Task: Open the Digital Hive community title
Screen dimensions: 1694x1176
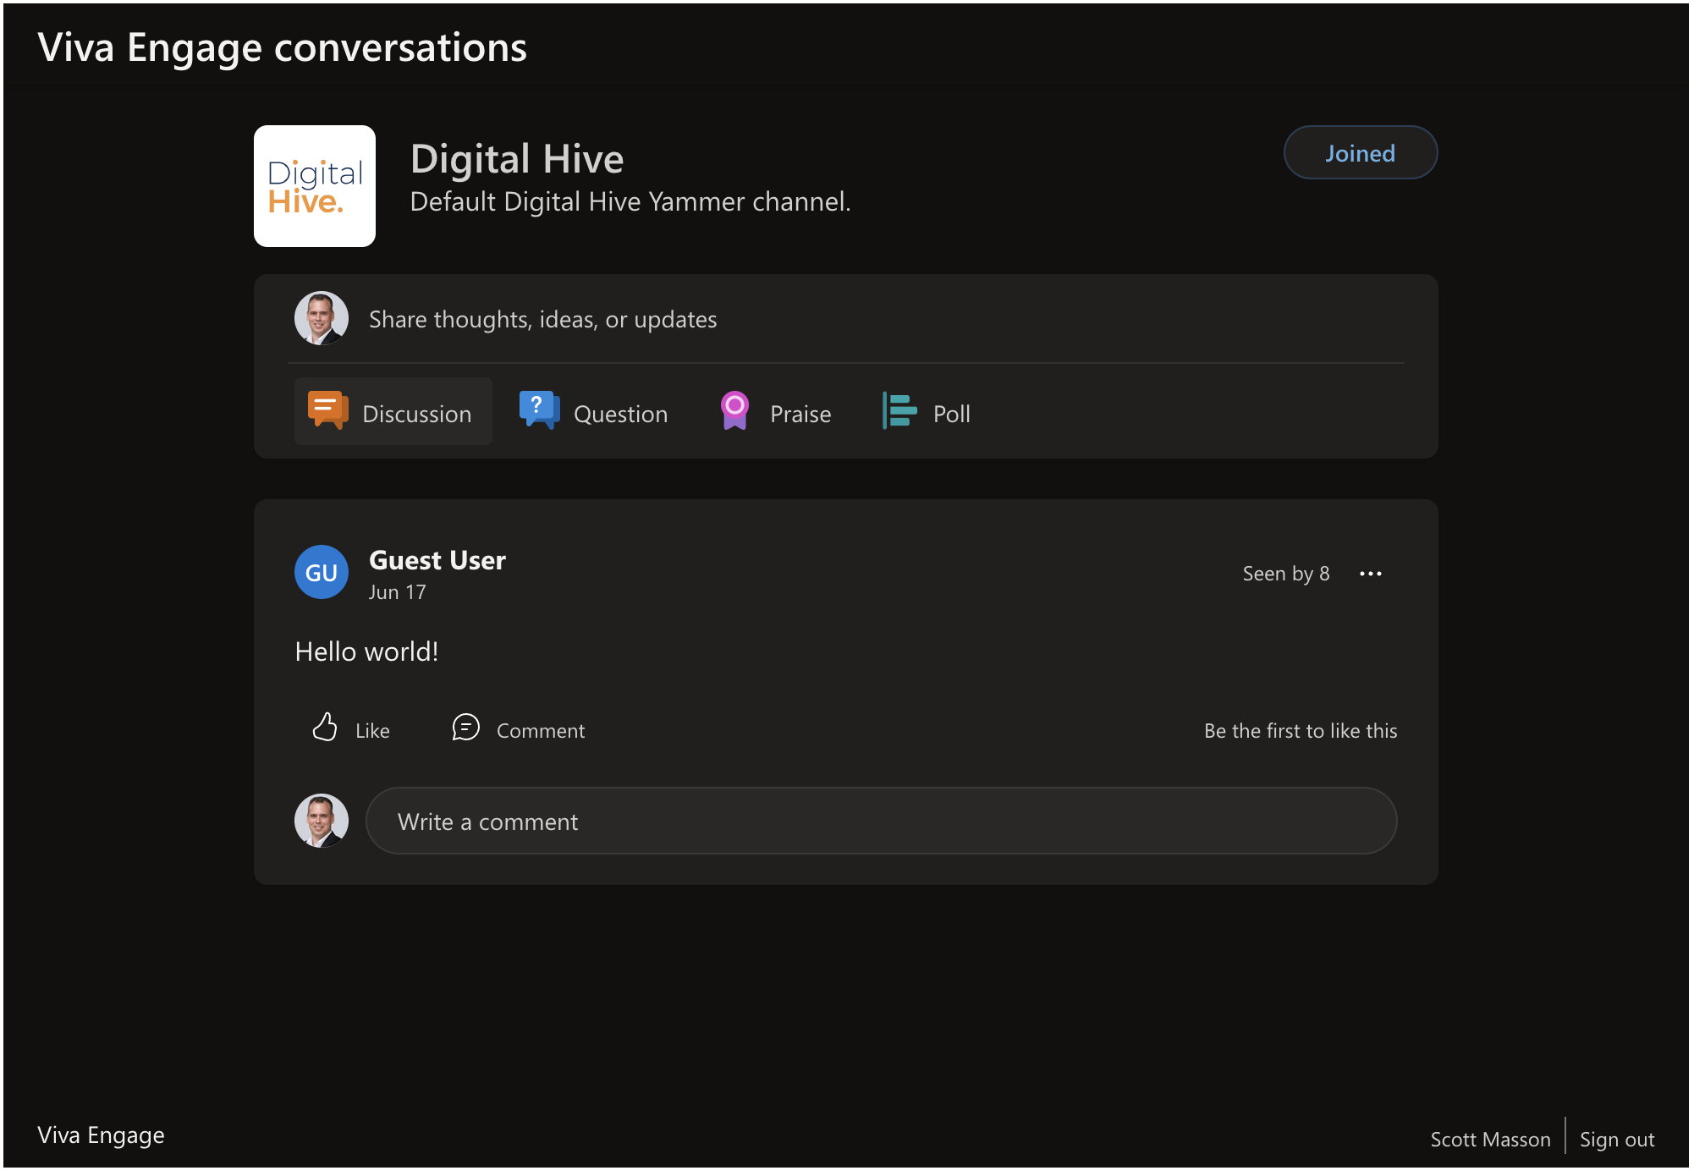Action: (x=517, y=159)
